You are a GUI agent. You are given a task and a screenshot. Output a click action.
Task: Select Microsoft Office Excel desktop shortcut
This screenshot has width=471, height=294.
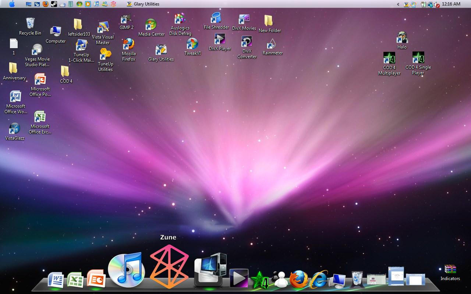pyautogui.click(x=40, y=122)
